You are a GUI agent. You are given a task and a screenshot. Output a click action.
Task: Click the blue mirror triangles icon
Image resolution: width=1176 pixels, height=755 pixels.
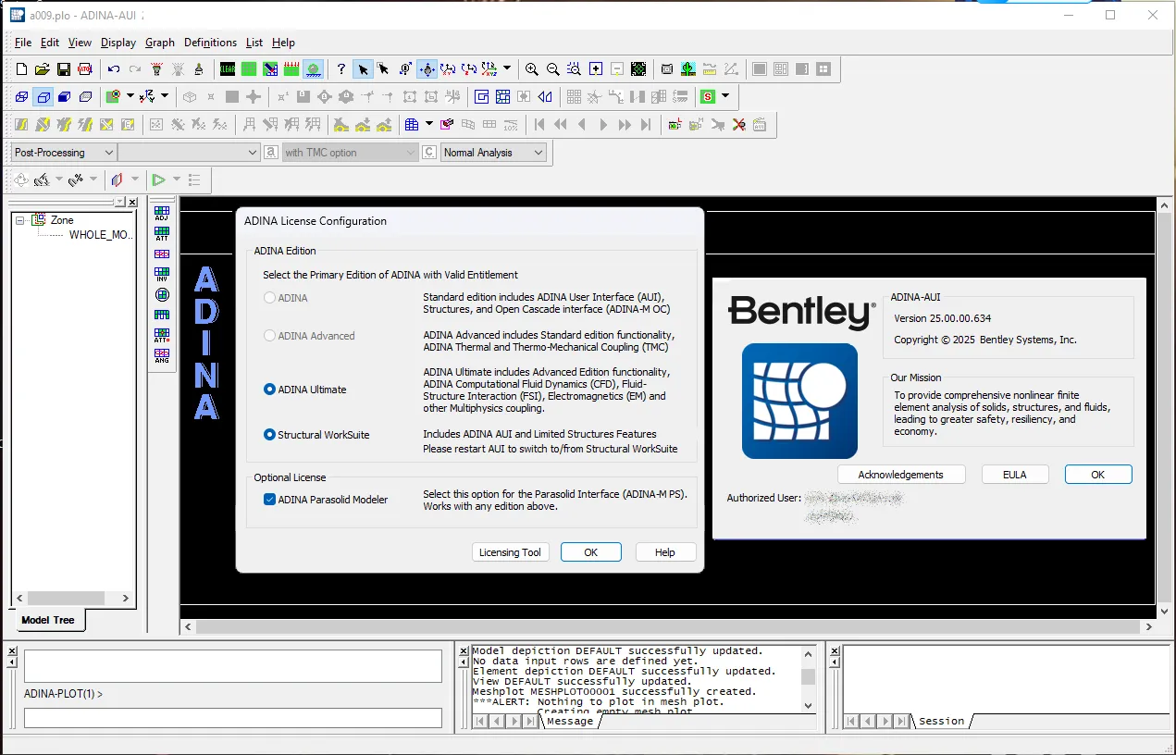[x=545, y=96]
